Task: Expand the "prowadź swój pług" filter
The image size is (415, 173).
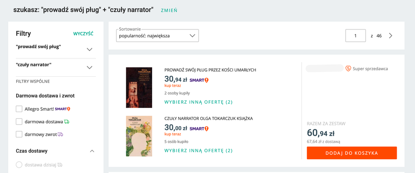Action: [89, 49]
